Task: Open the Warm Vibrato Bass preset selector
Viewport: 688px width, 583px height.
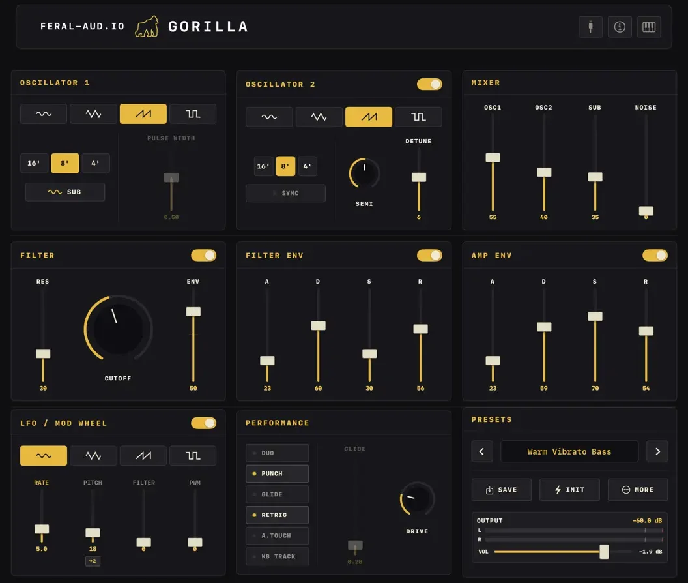Action: click(569, 451)
